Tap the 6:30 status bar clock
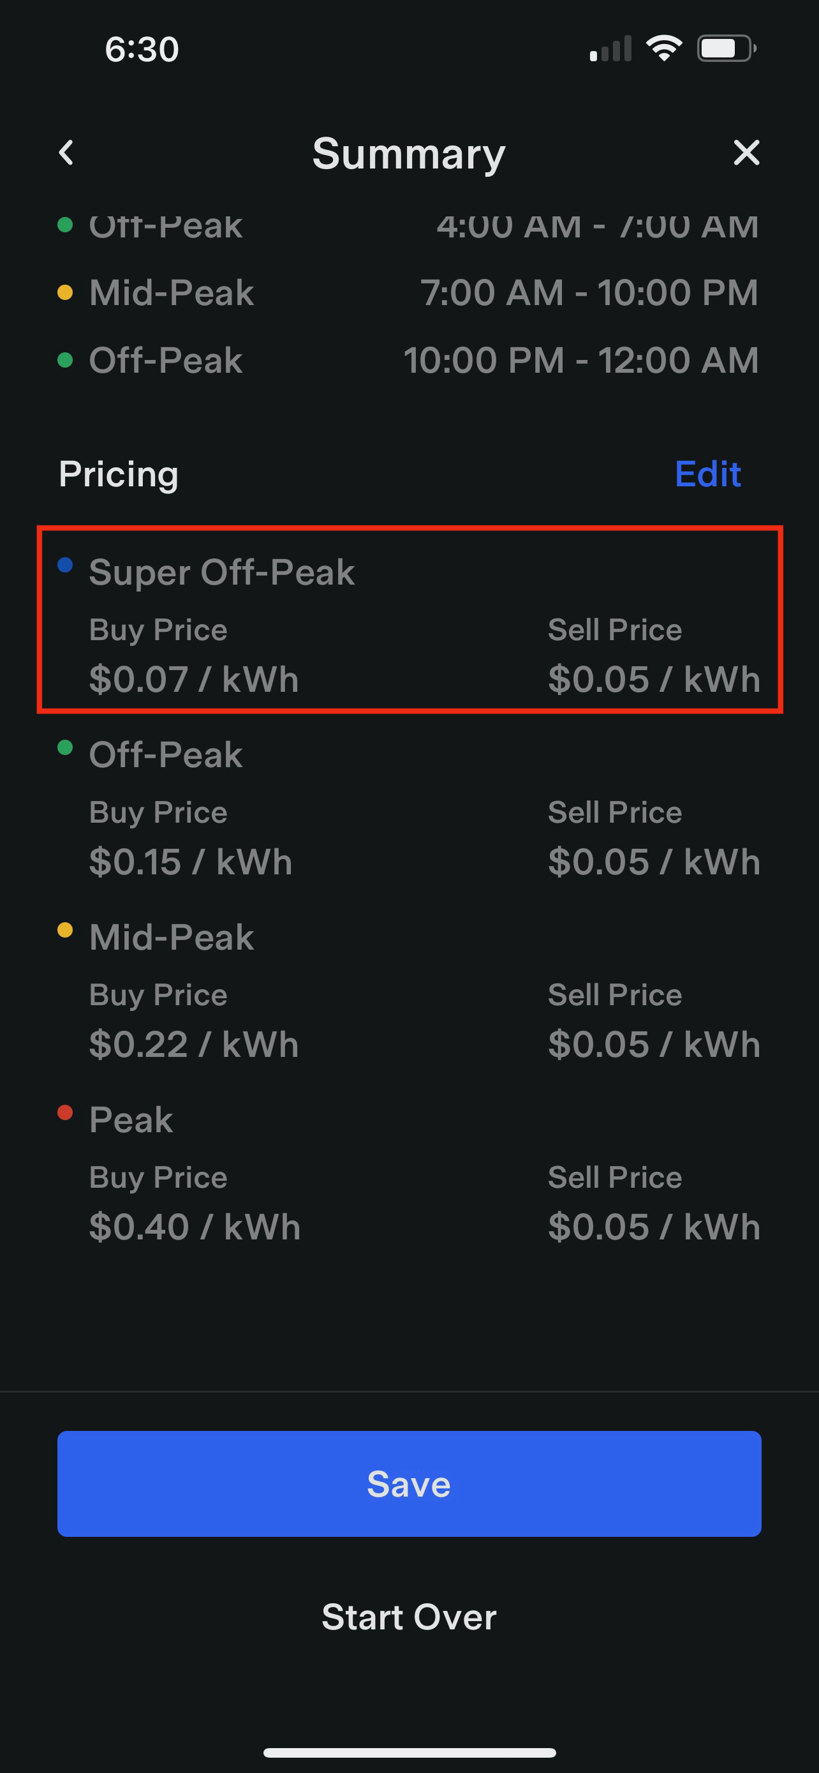Viewport: 819px width, 1773px height. [x=142, y=50]
